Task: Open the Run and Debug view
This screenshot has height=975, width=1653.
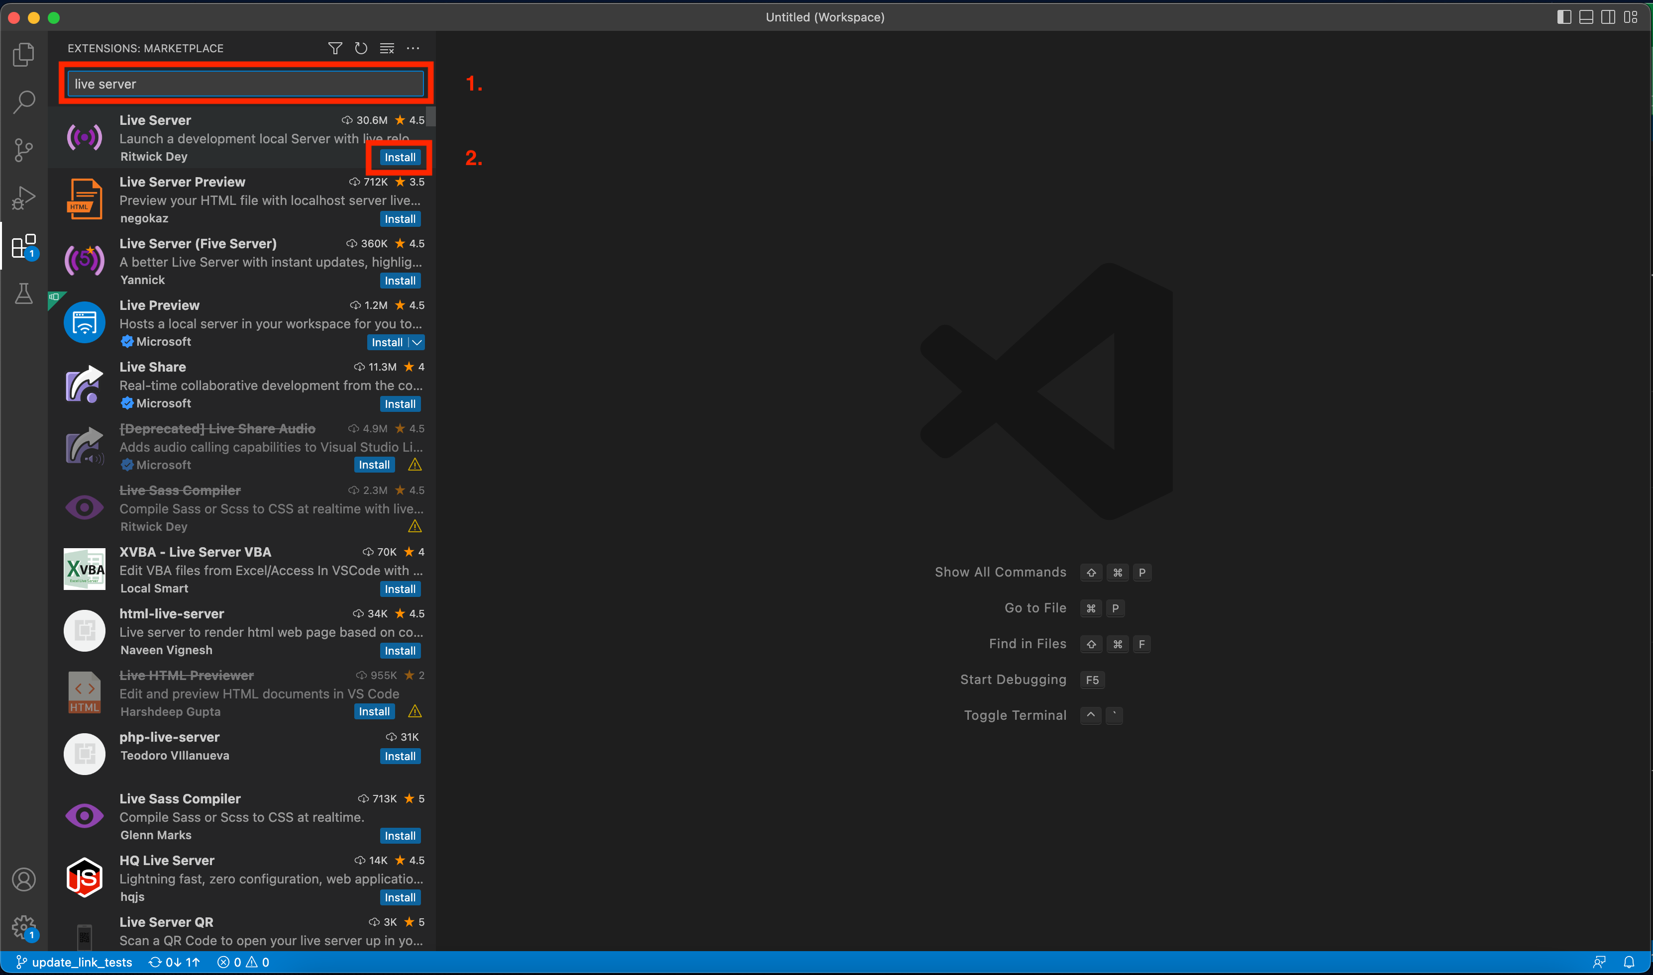Action: click(24, 198)
